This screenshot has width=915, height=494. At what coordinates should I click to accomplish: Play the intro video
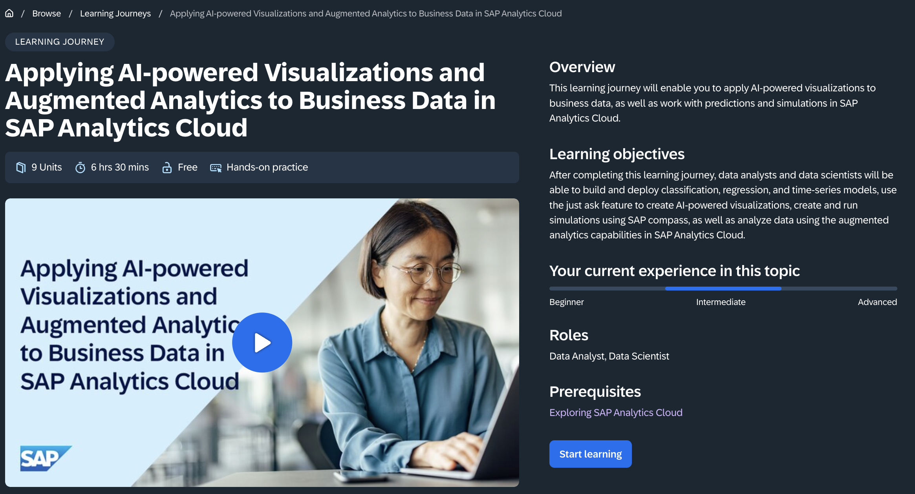coord(262,342)
